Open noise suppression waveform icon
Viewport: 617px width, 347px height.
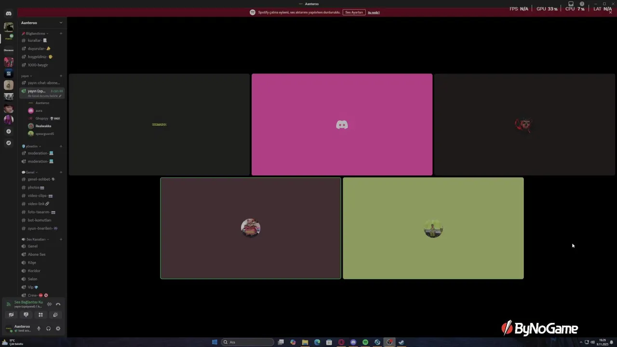click(49, 304)
